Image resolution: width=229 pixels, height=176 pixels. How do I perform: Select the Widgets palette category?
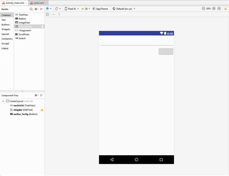(6, 29)
